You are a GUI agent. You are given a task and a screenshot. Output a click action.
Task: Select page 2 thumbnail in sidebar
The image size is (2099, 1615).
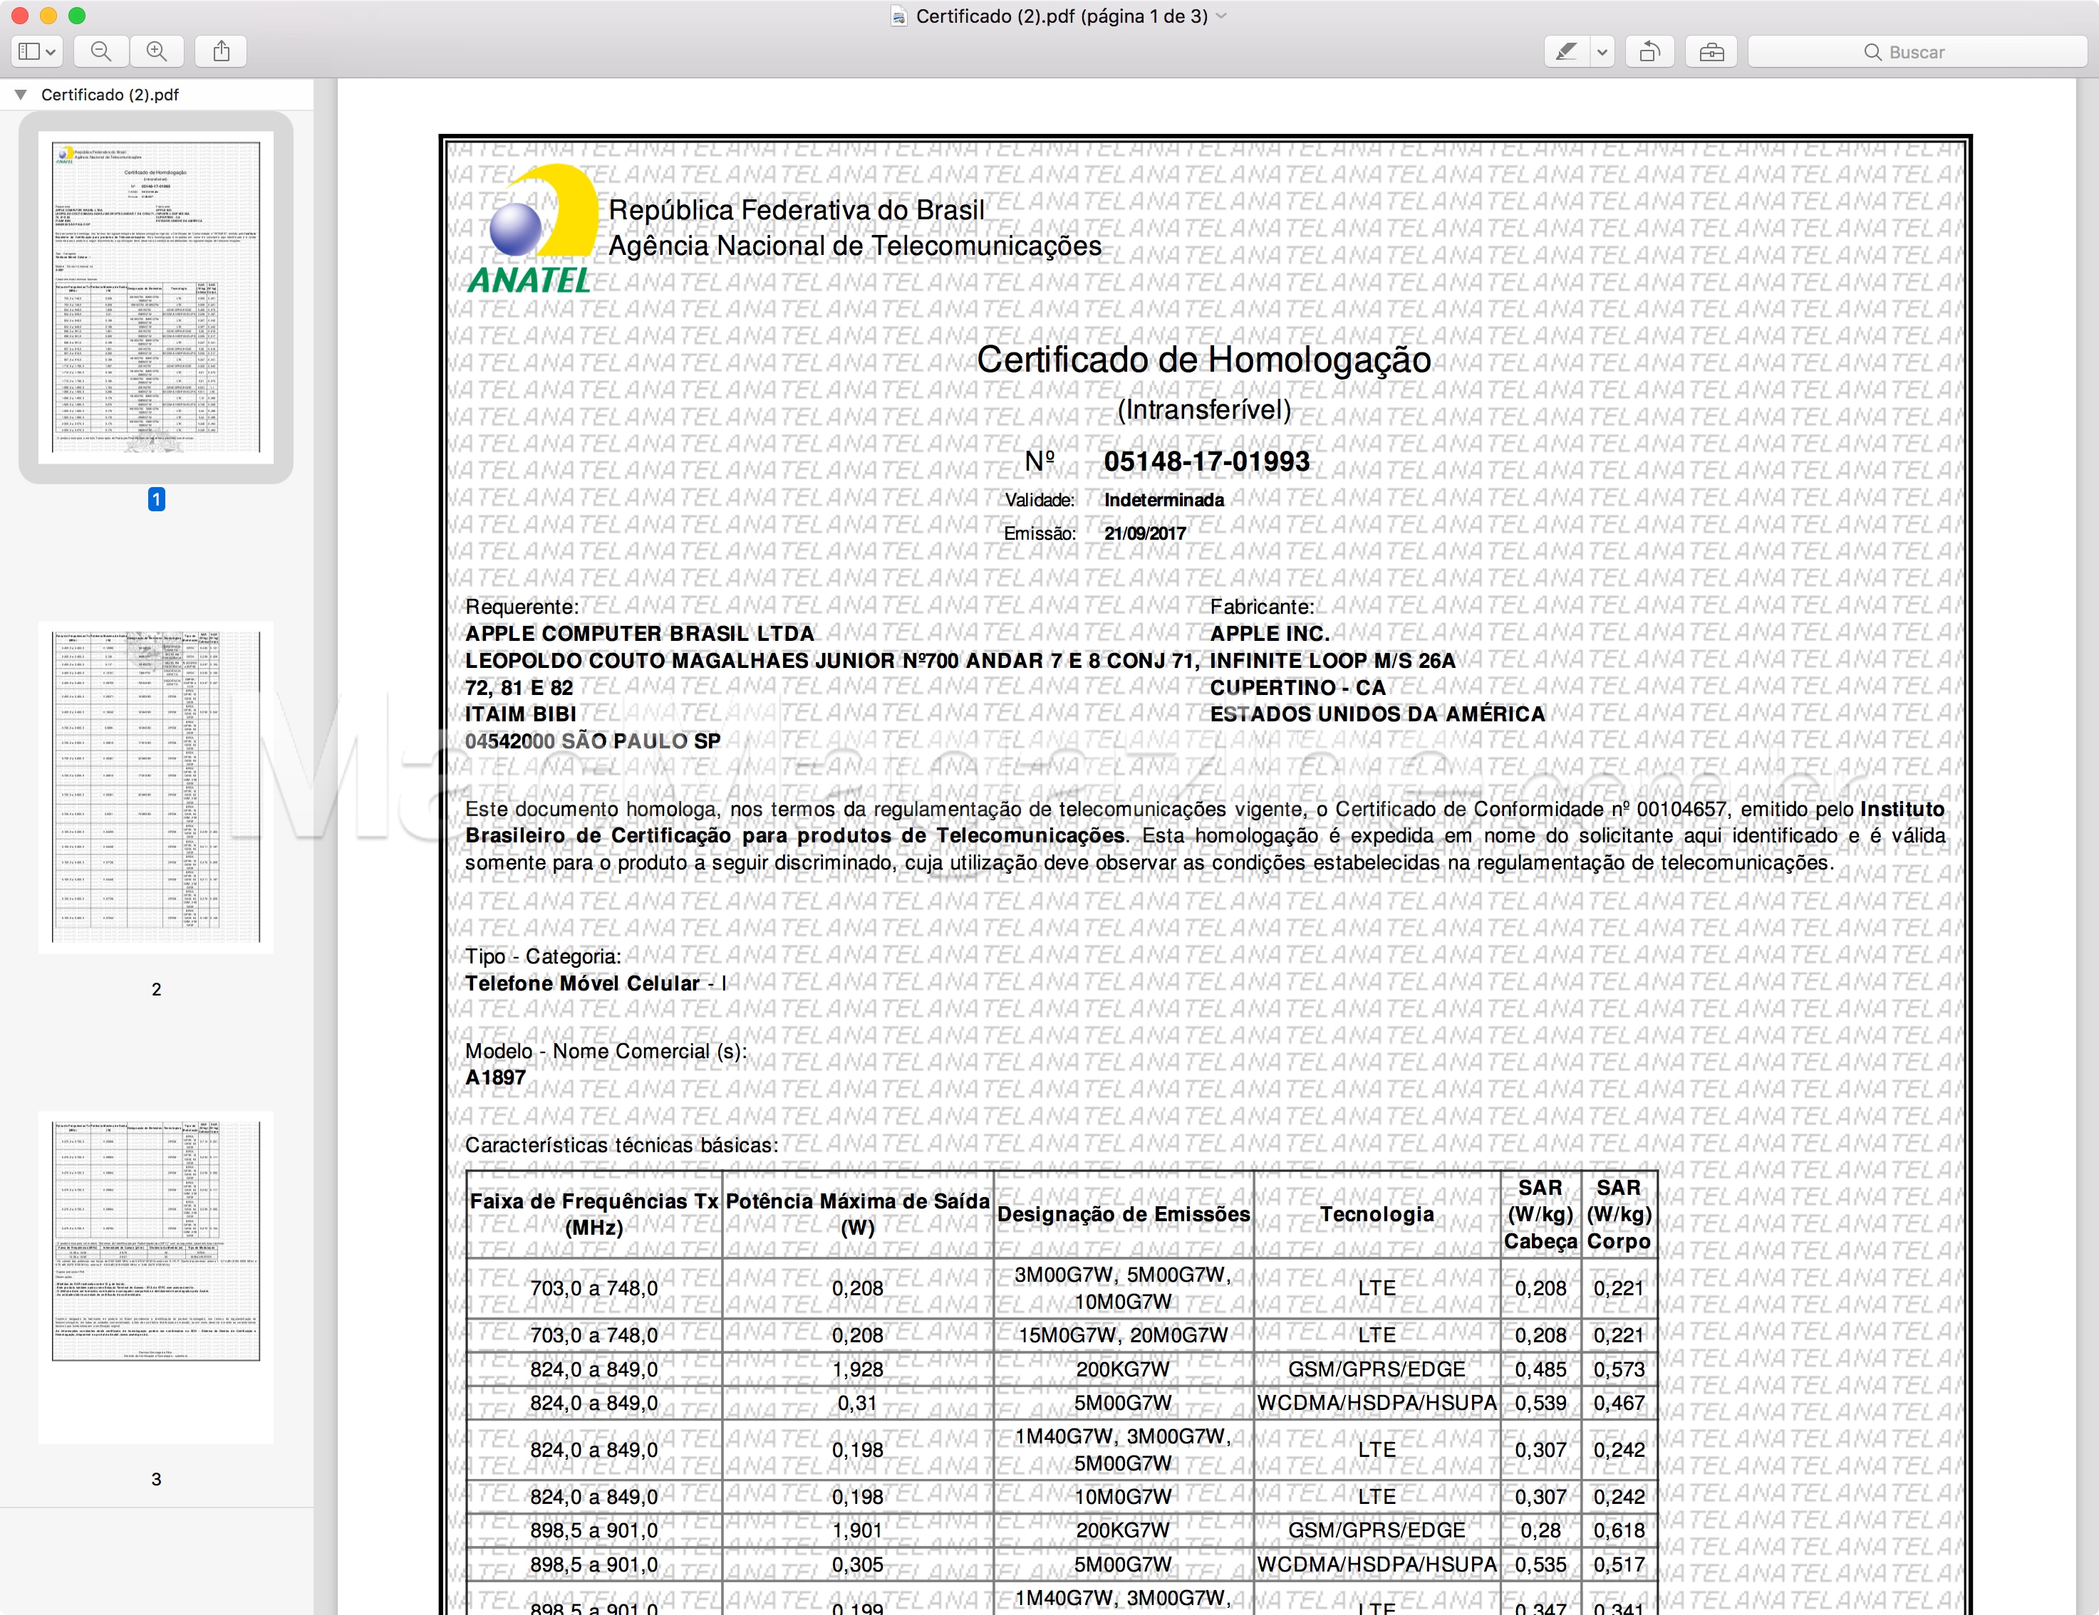[x=156, y=787]
